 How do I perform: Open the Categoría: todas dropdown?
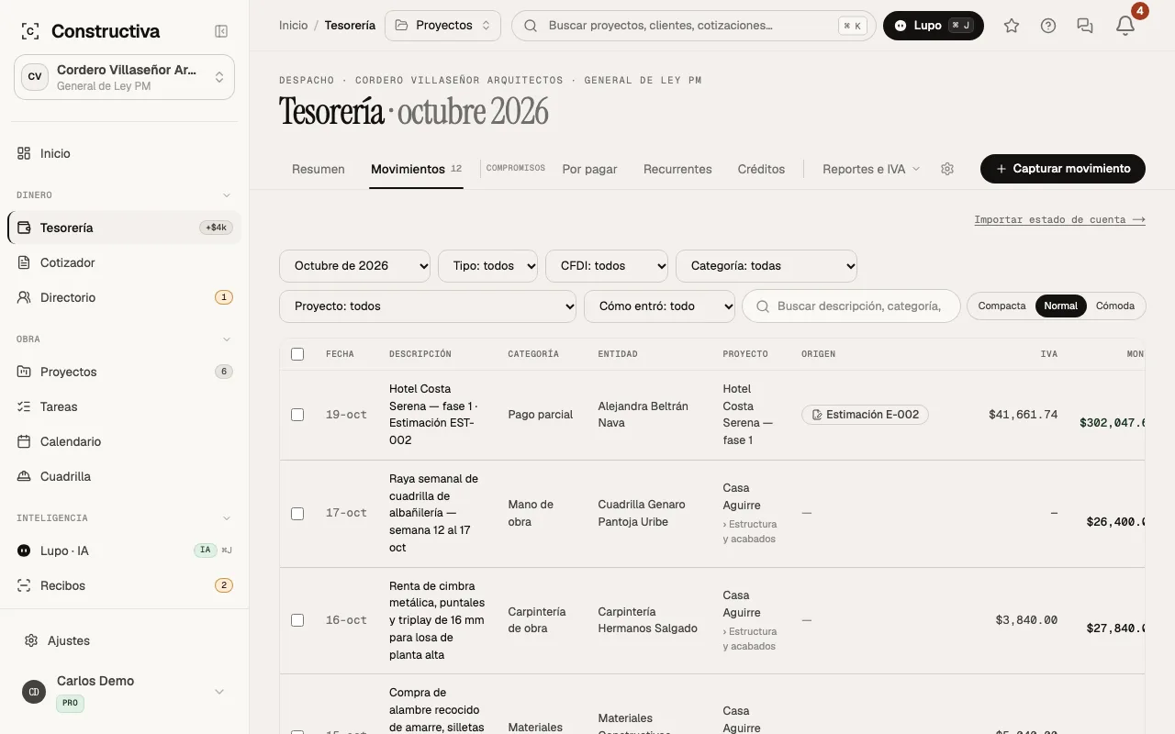pyautogui.click(x=767, y=266)
